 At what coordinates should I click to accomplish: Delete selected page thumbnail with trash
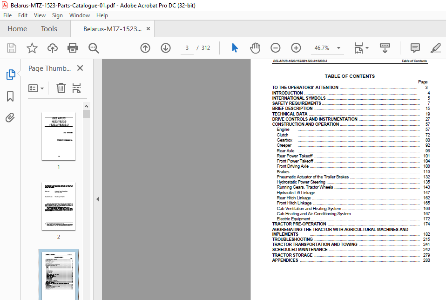click(x=61, y=88)
